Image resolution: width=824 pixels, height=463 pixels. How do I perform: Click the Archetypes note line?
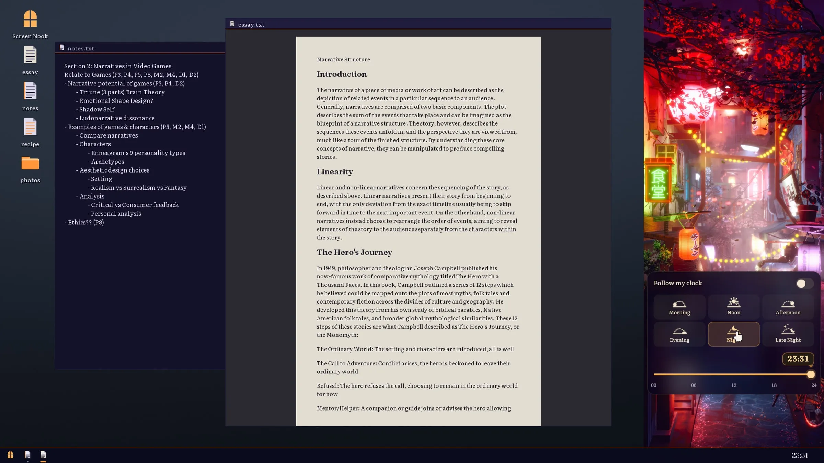[x=106, y=162]
